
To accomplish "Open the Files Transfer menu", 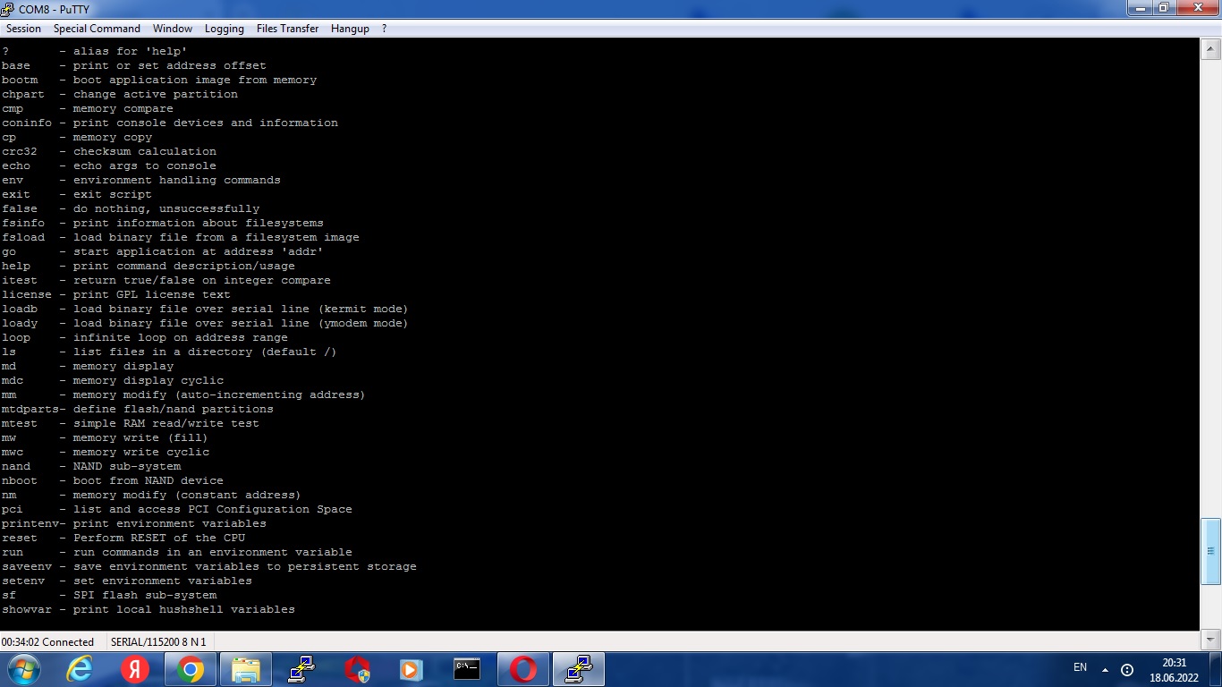I will [x=287, y=29].
